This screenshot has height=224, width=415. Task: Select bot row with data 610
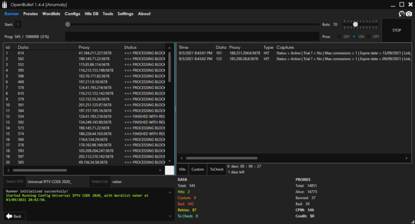[x=85, y=93]
